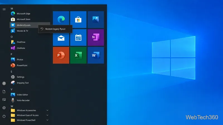Click the Settings gear icon in app list
The height and width of the screenshot is (125, 223).
13,77
